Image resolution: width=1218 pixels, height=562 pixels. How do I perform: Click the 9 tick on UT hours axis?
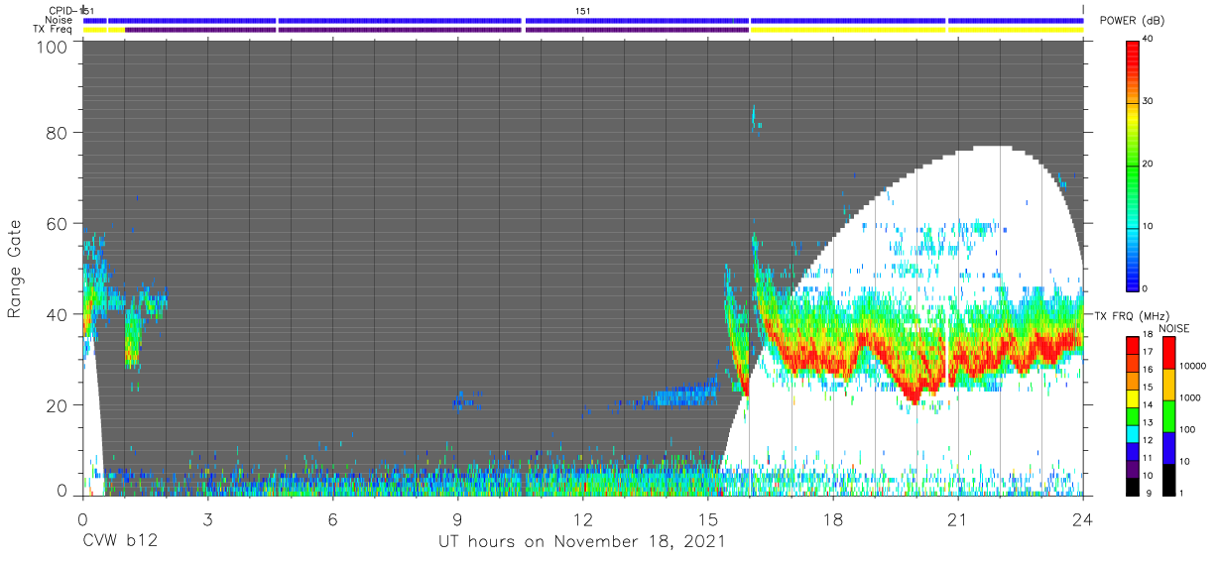[458, 519]
